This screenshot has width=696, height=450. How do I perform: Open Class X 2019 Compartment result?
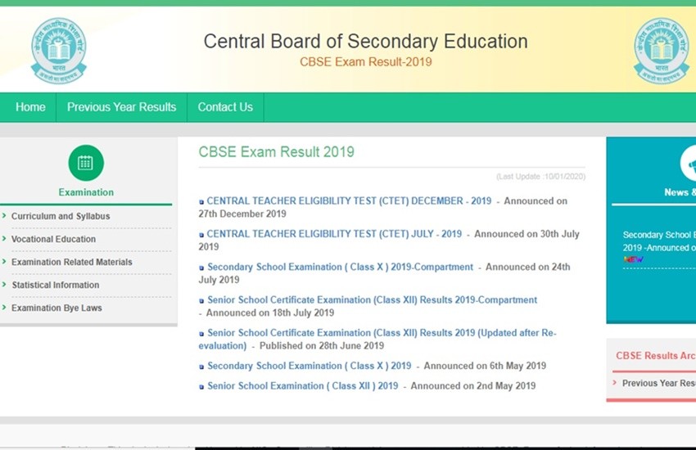click(340, 267)
